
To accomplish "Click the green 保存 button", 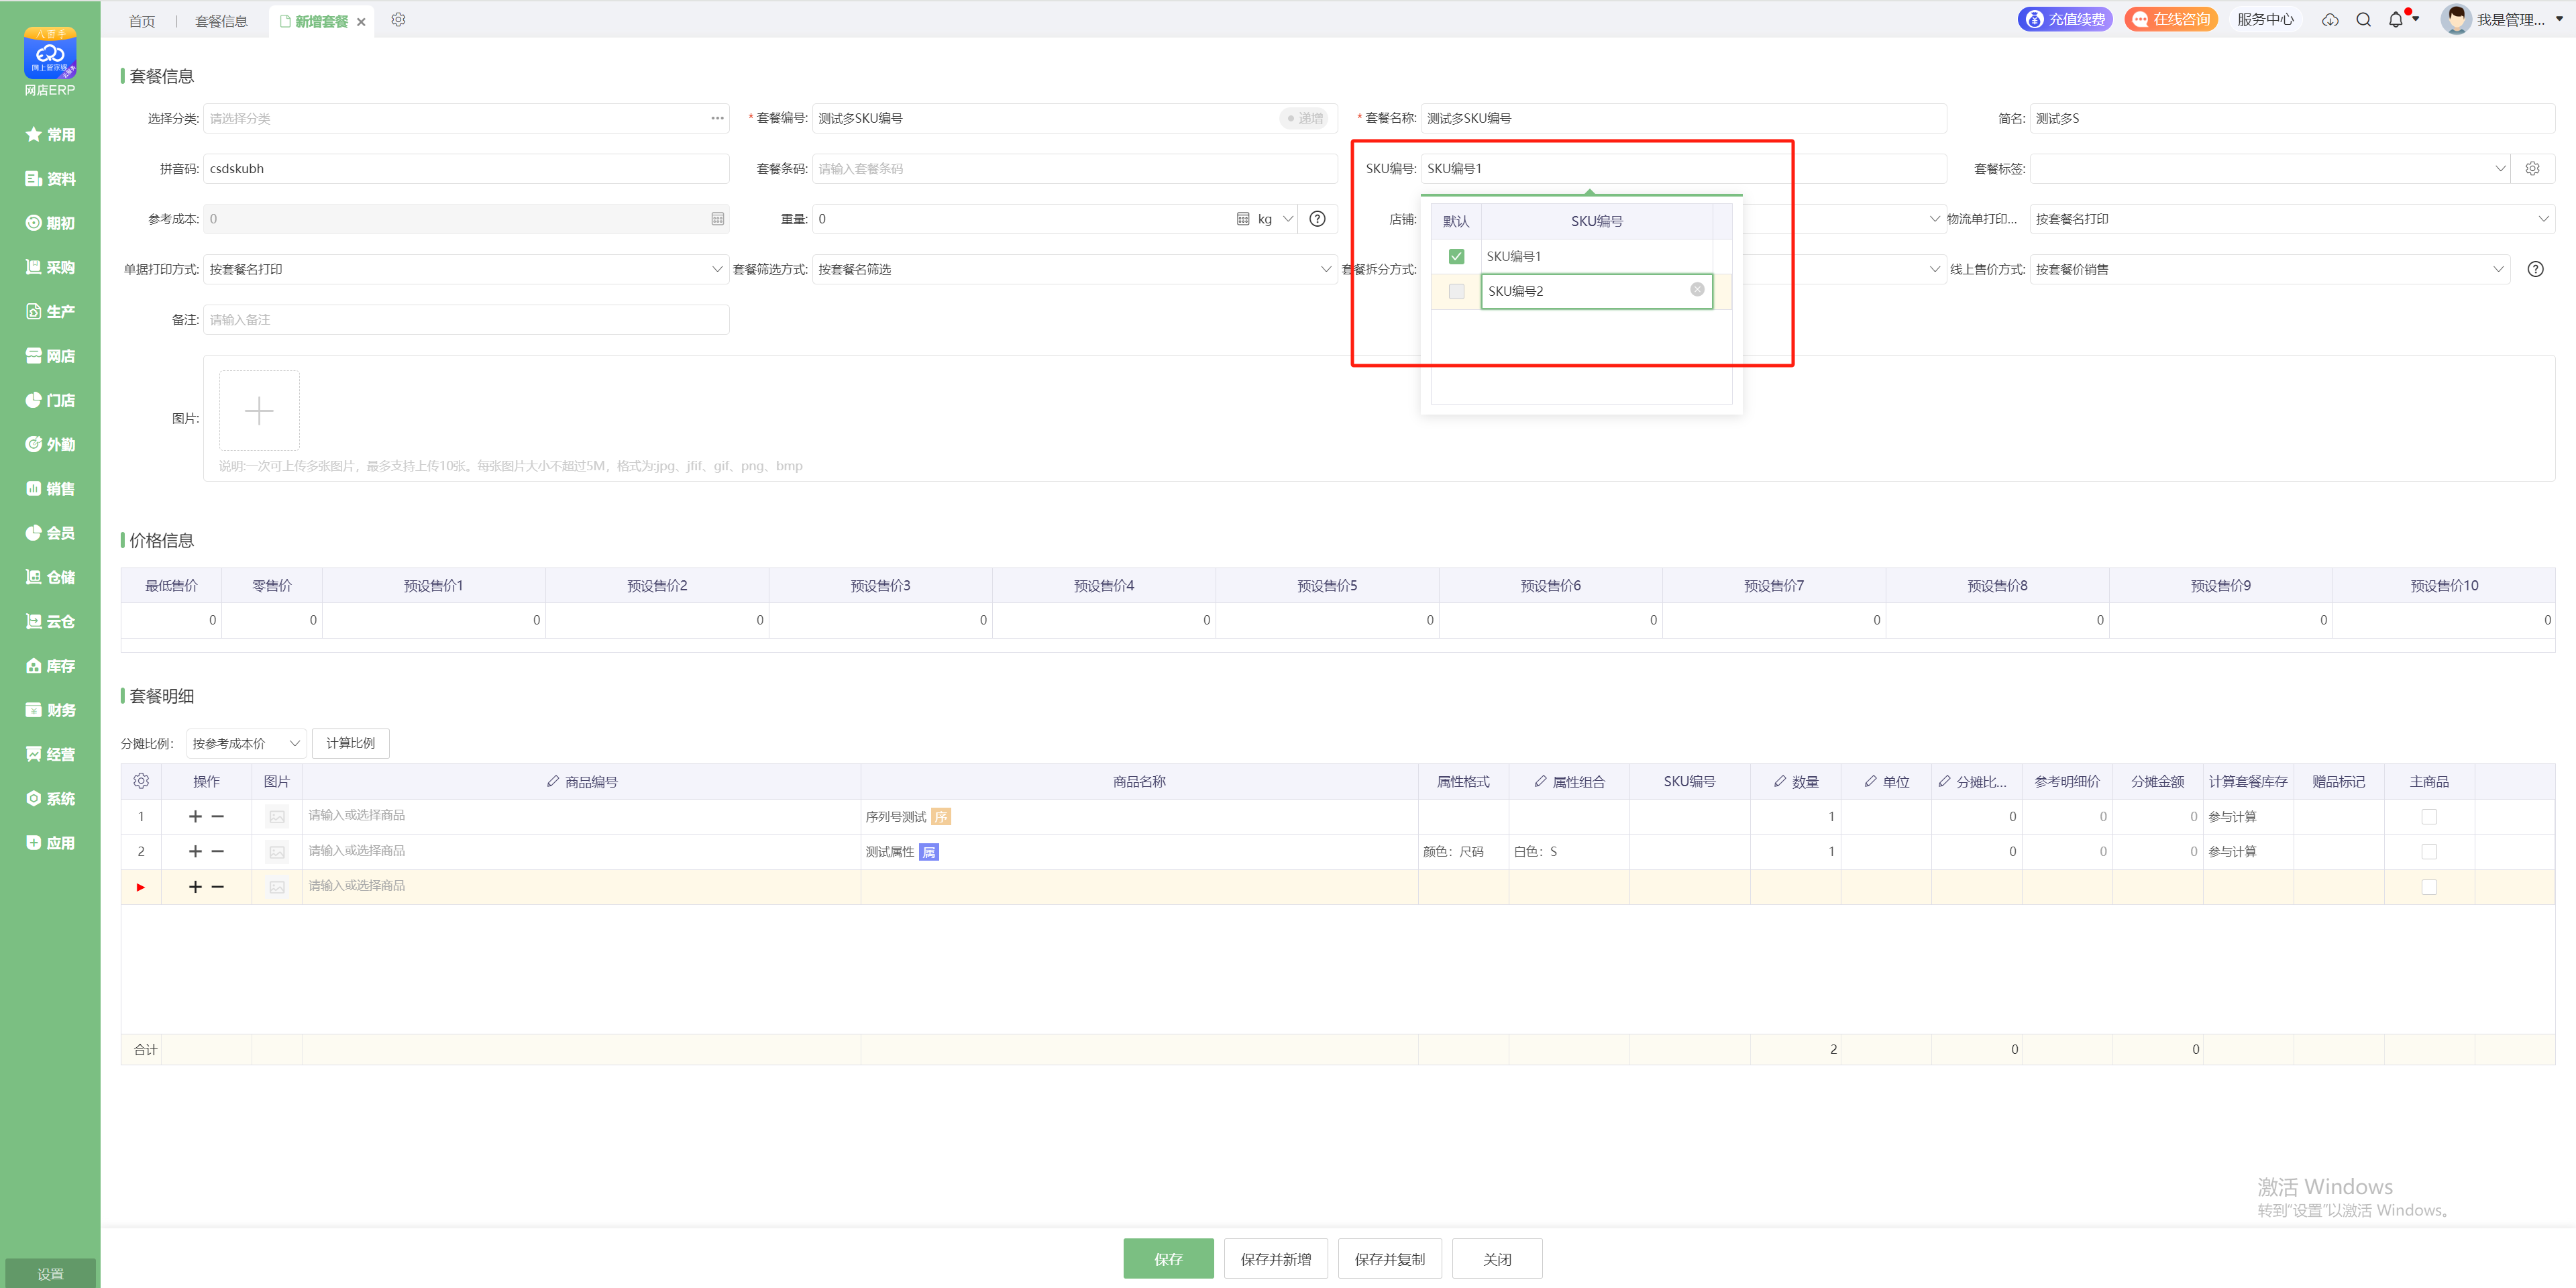I will 1168,1258.
